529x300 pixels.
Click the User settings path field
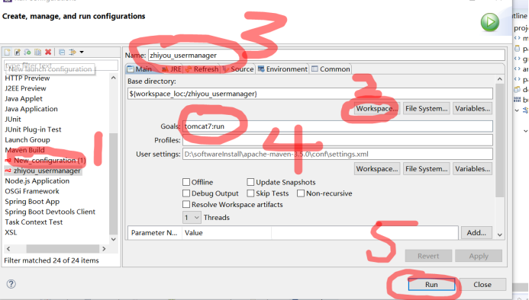tap(337, 155)
